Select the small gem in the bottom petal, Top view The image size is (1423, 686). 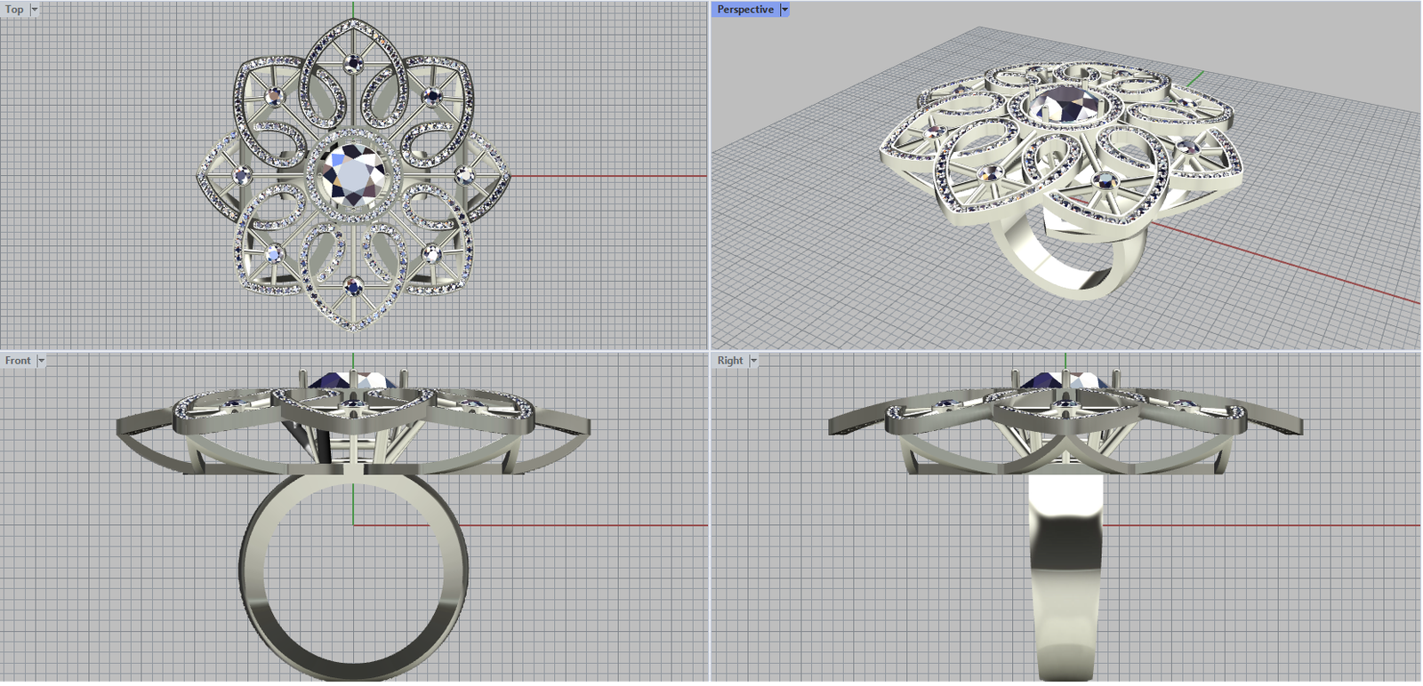pyautogui.click(x=353, y=286)
